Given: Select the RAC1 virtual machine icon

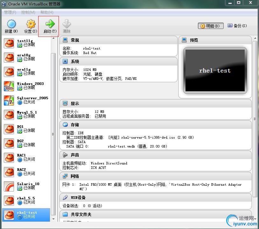Looking at the screenshot, I should [9, 158].
